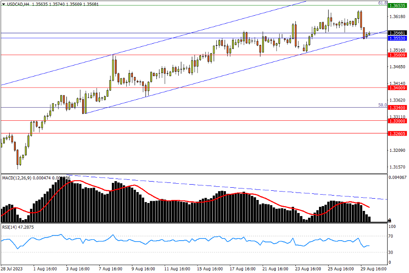Viewport: 409px width, 273px height.
Task: Click the red 1.35009 level label
Action: pyautogui.click(x=398, y=55)
